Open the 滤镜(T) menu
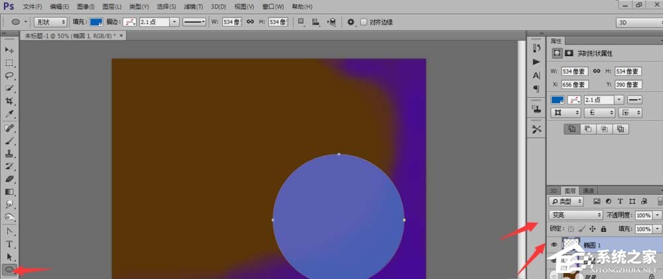663x279 pixels. 194,7
